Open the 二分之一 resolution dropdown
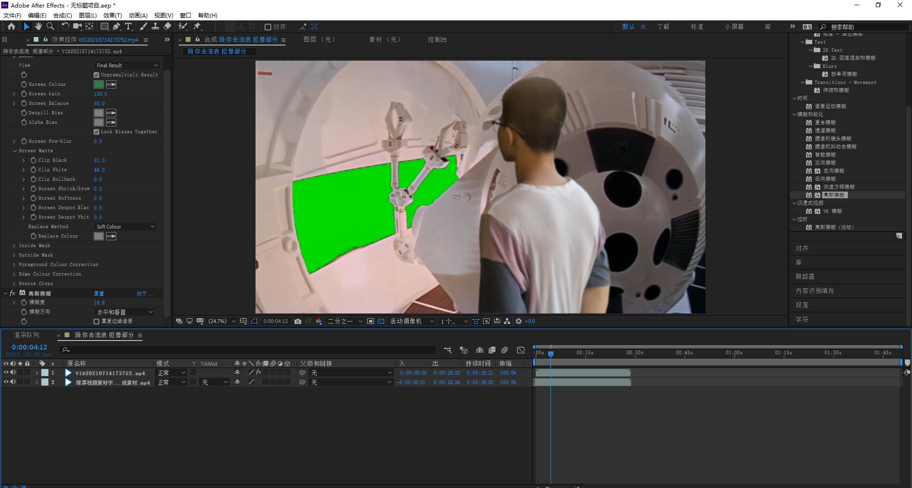912x488 pixels. (x=345, y=321)
